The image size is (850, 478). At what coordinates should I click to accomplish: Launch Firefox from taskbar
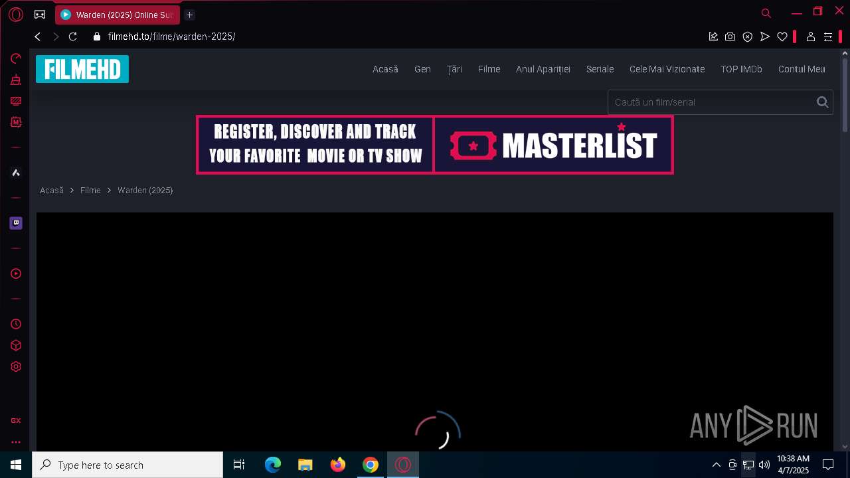pos(338,465)
